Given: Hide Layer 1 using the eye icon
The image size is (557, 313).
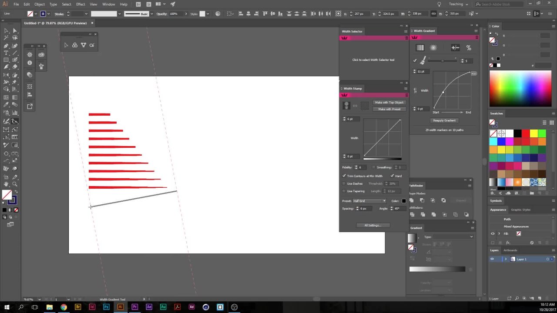Looking at the screenshot, I should tap(492, 259).
